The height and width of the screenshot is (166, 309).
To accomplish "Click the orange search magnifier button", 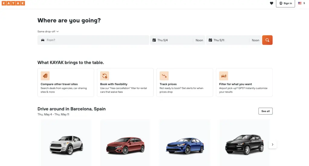I will tap(267, 40).
